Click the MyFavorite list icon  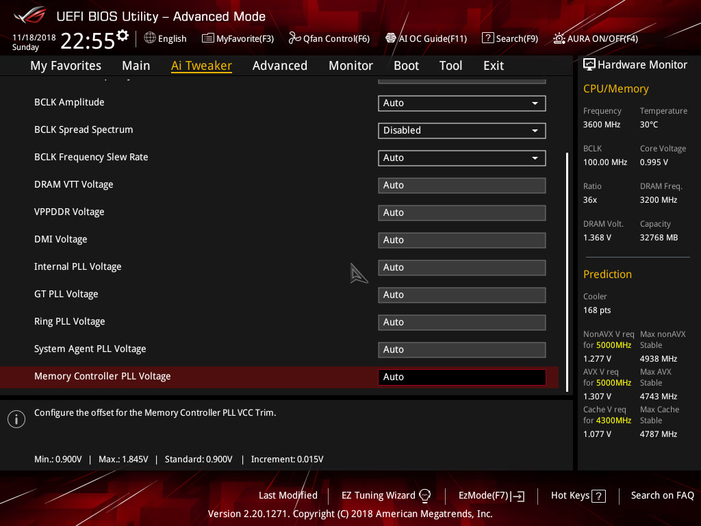(x=207, y=38)
